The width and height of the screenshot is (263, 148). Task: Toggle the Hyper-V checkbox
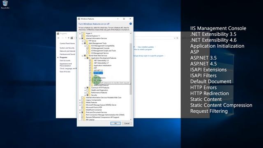(82, 33)
